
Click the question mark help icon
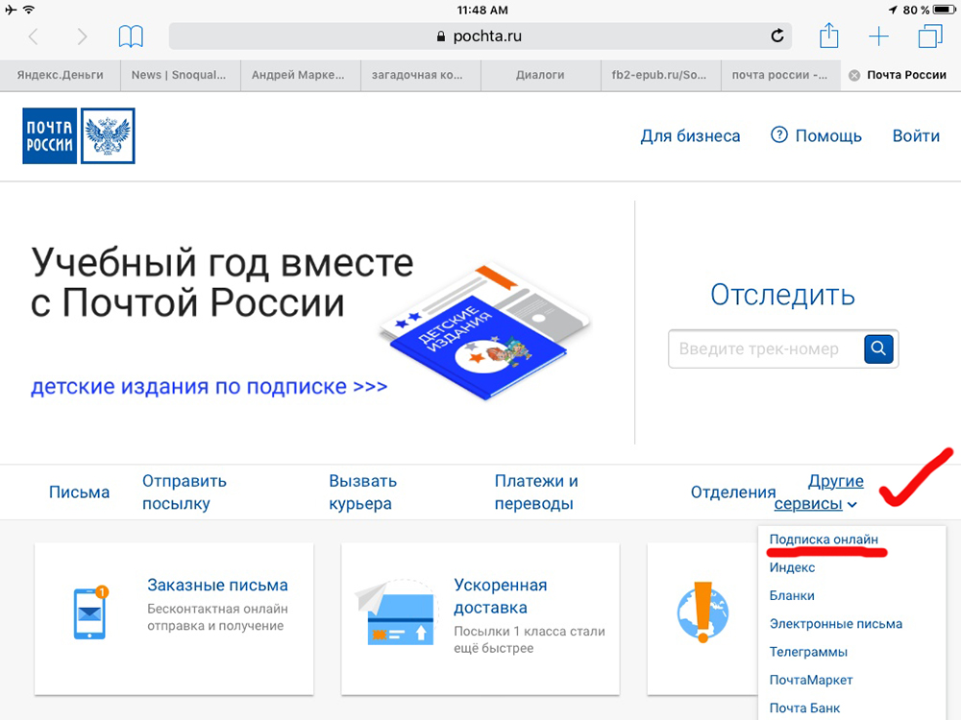click(x=778, y=134)
